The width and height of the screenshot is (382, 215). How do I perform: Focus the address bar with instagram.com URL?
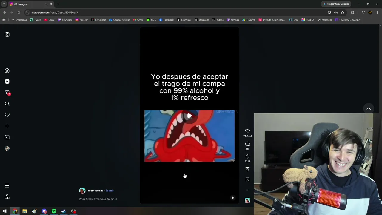176,13
